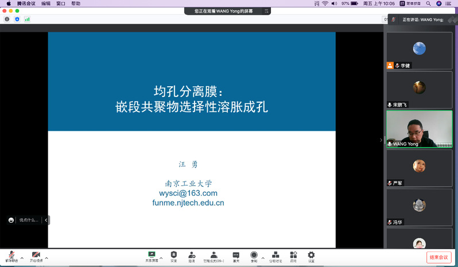
Task: Turn on the camera video
Action: pos(36,255)
